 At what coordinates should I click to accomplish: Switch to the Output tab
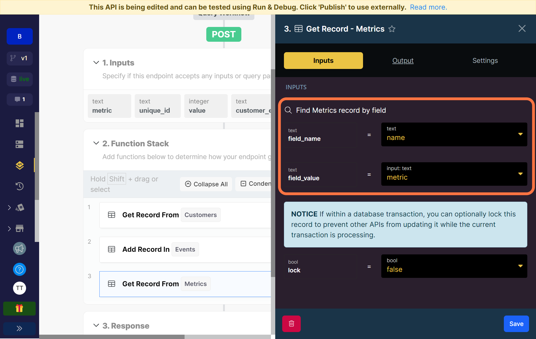click(x=403, y=61)
